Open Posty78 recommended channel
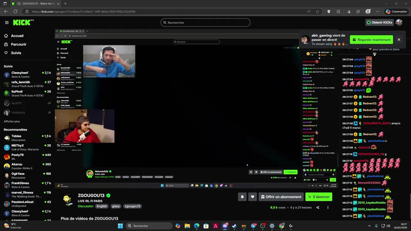 [x=27, y=157]
